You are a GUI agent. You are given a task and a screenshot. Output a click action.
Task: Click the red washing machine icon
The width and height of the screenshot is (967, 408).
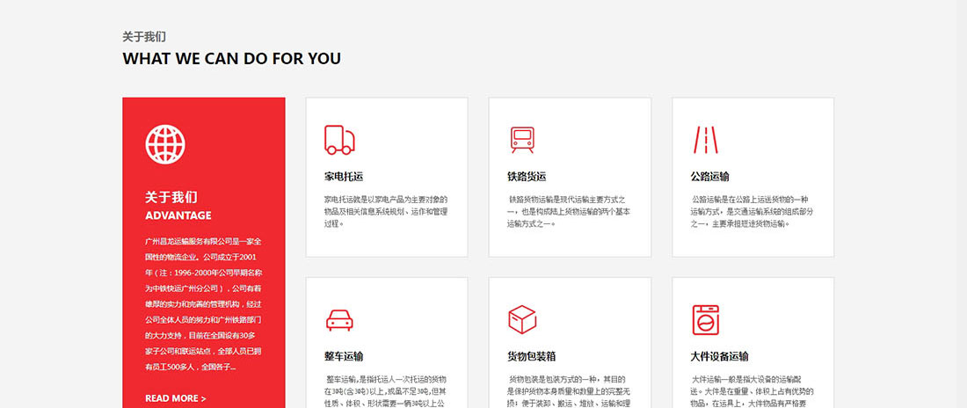pyautogui.click(x=706, y=320)
